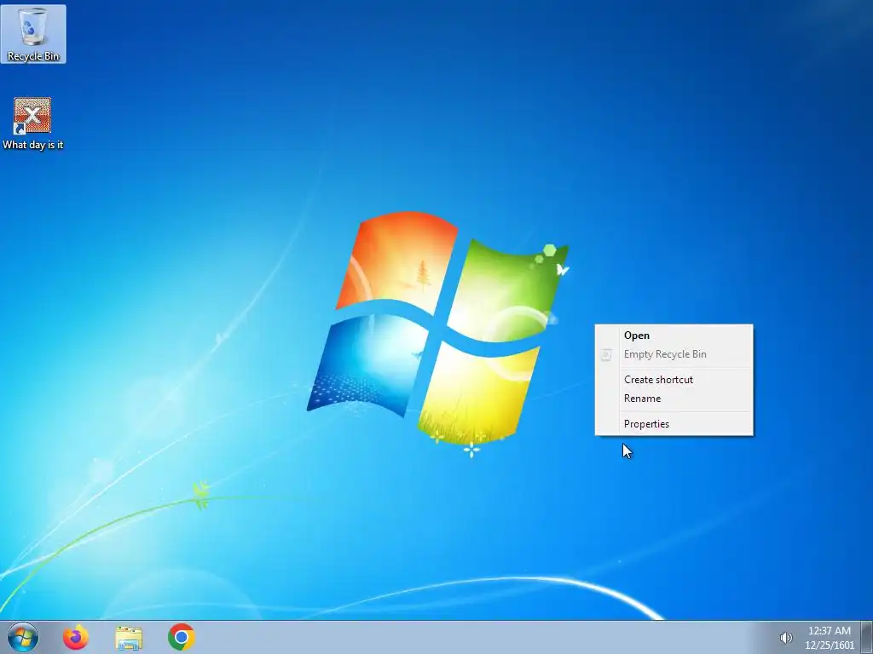
Task: Select the 'What day is it' shortcut
Action: [33, 123]
